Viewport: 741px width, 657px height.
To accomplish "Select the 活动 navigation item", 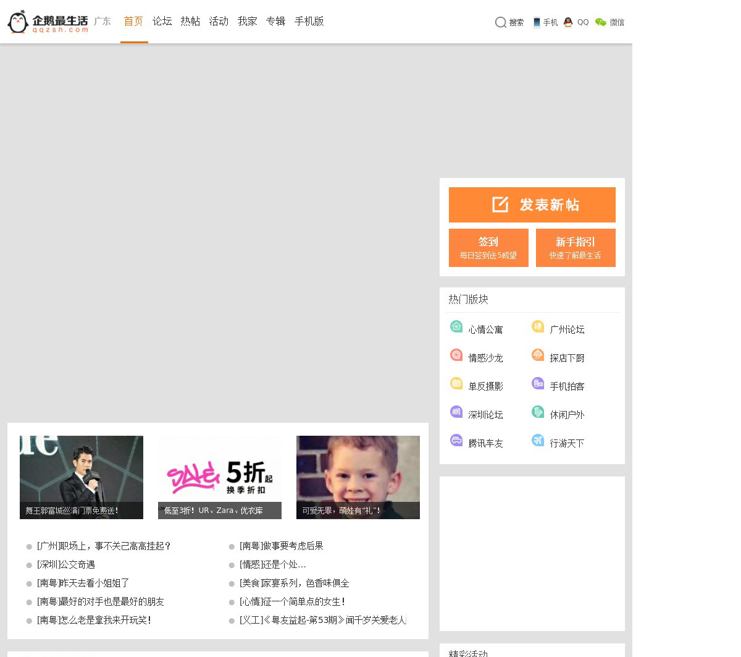I will [219, 22].
